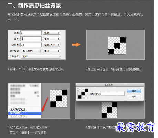This screenshot has width=158, height=138.
Task: Click the 3×3 canvas with dashed selection
Action: (x=117, y=45)
